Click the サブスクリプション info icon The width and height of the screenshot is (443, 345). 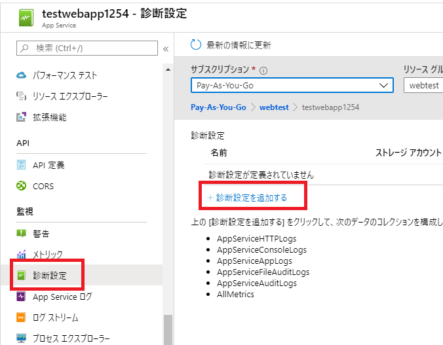263,71
